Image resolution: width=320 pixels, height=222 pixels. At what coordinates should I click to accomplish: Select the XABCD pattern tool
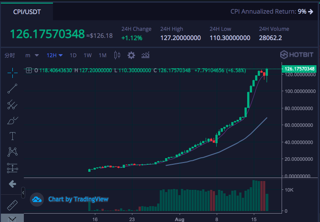point(12,152)
